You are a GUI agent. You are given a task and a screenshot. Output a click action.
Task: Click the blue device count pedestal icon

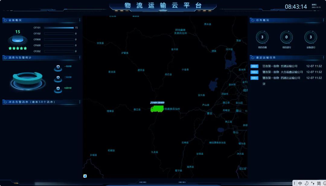18,40
